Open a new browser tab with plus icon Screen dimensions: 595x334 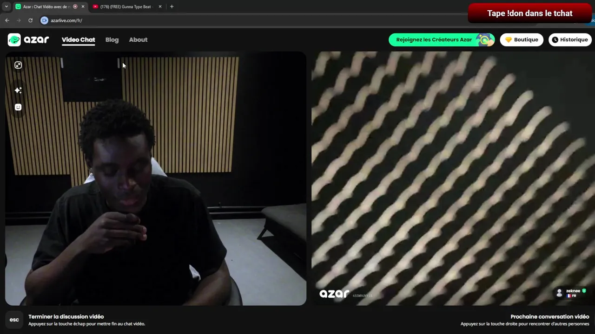tap(172, 6)
